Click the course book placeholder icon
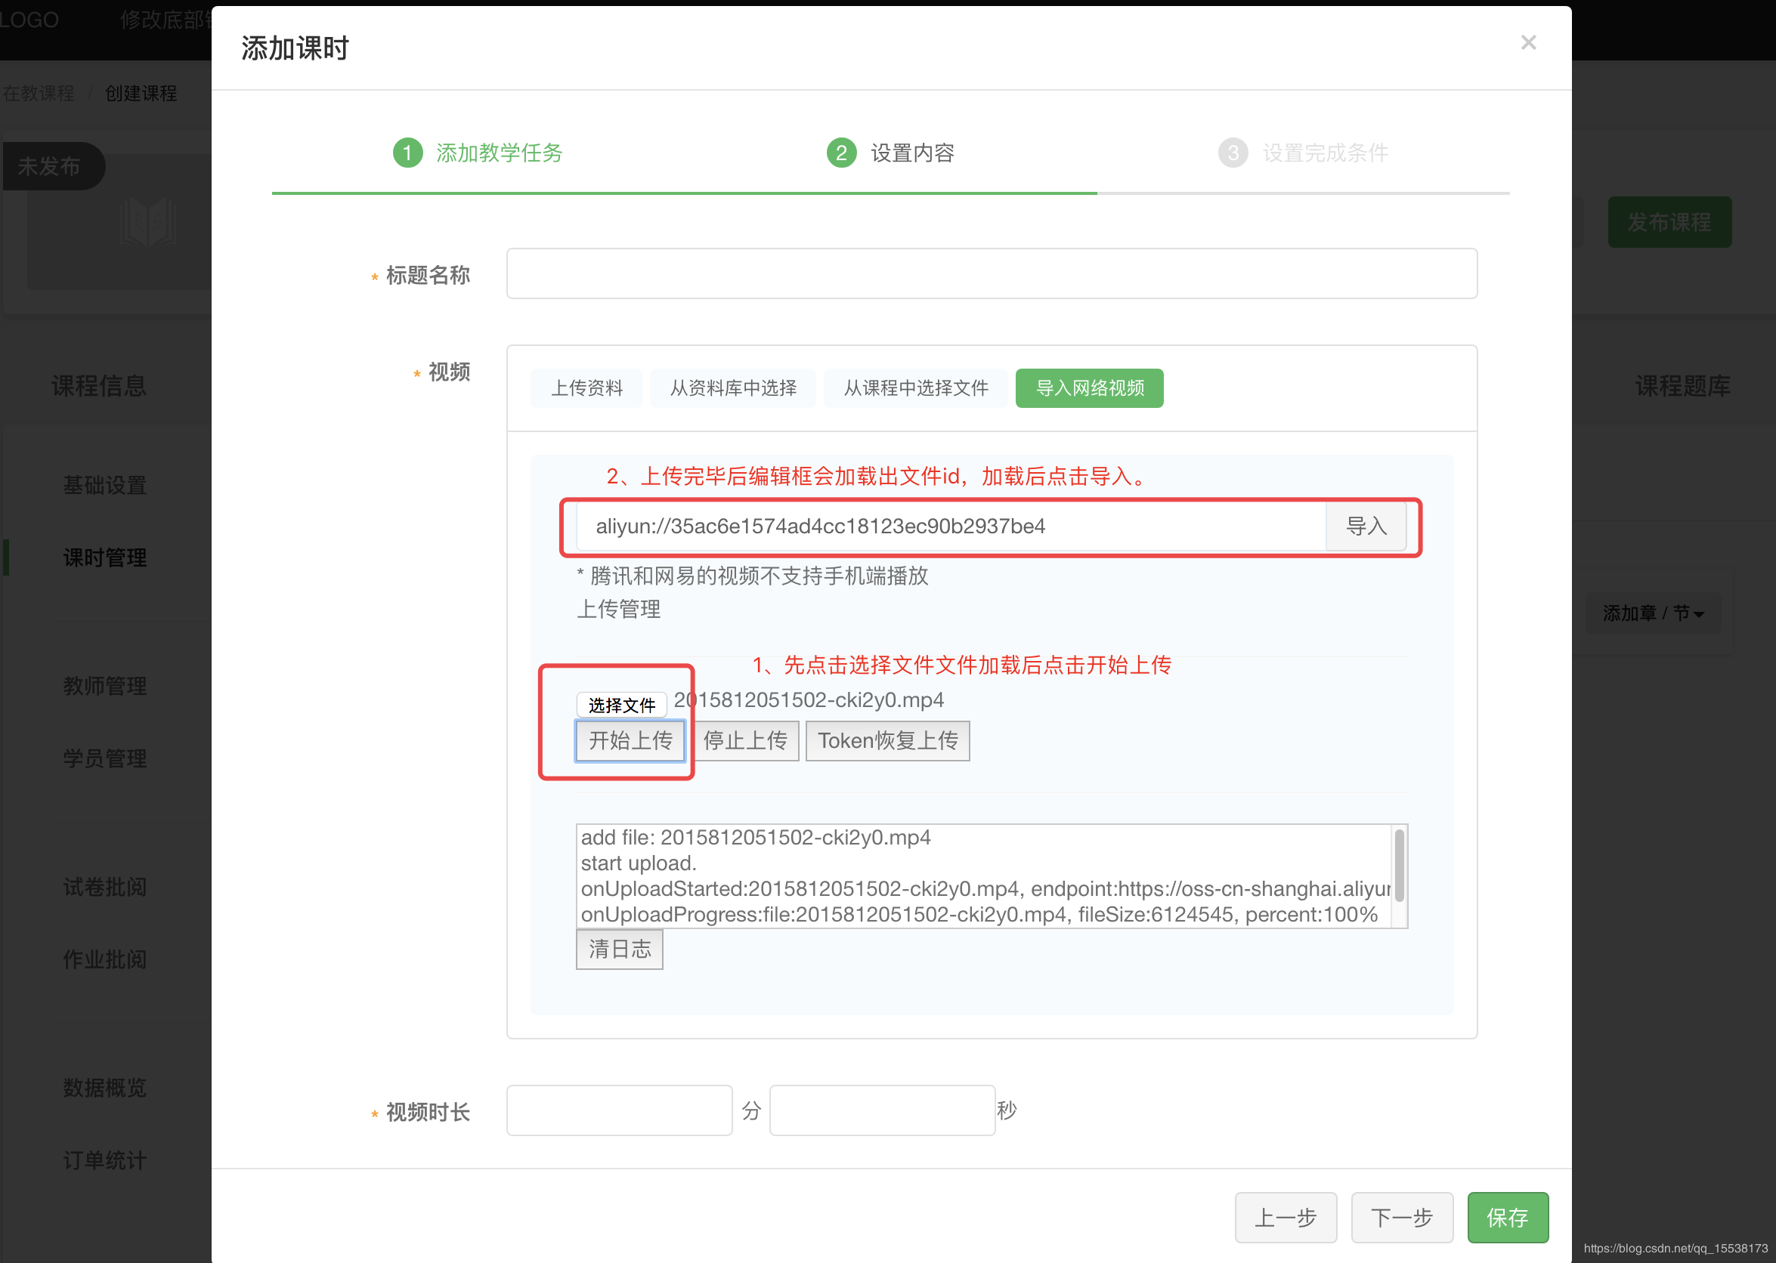The image size is (1776, 1263). click(149, 221)
